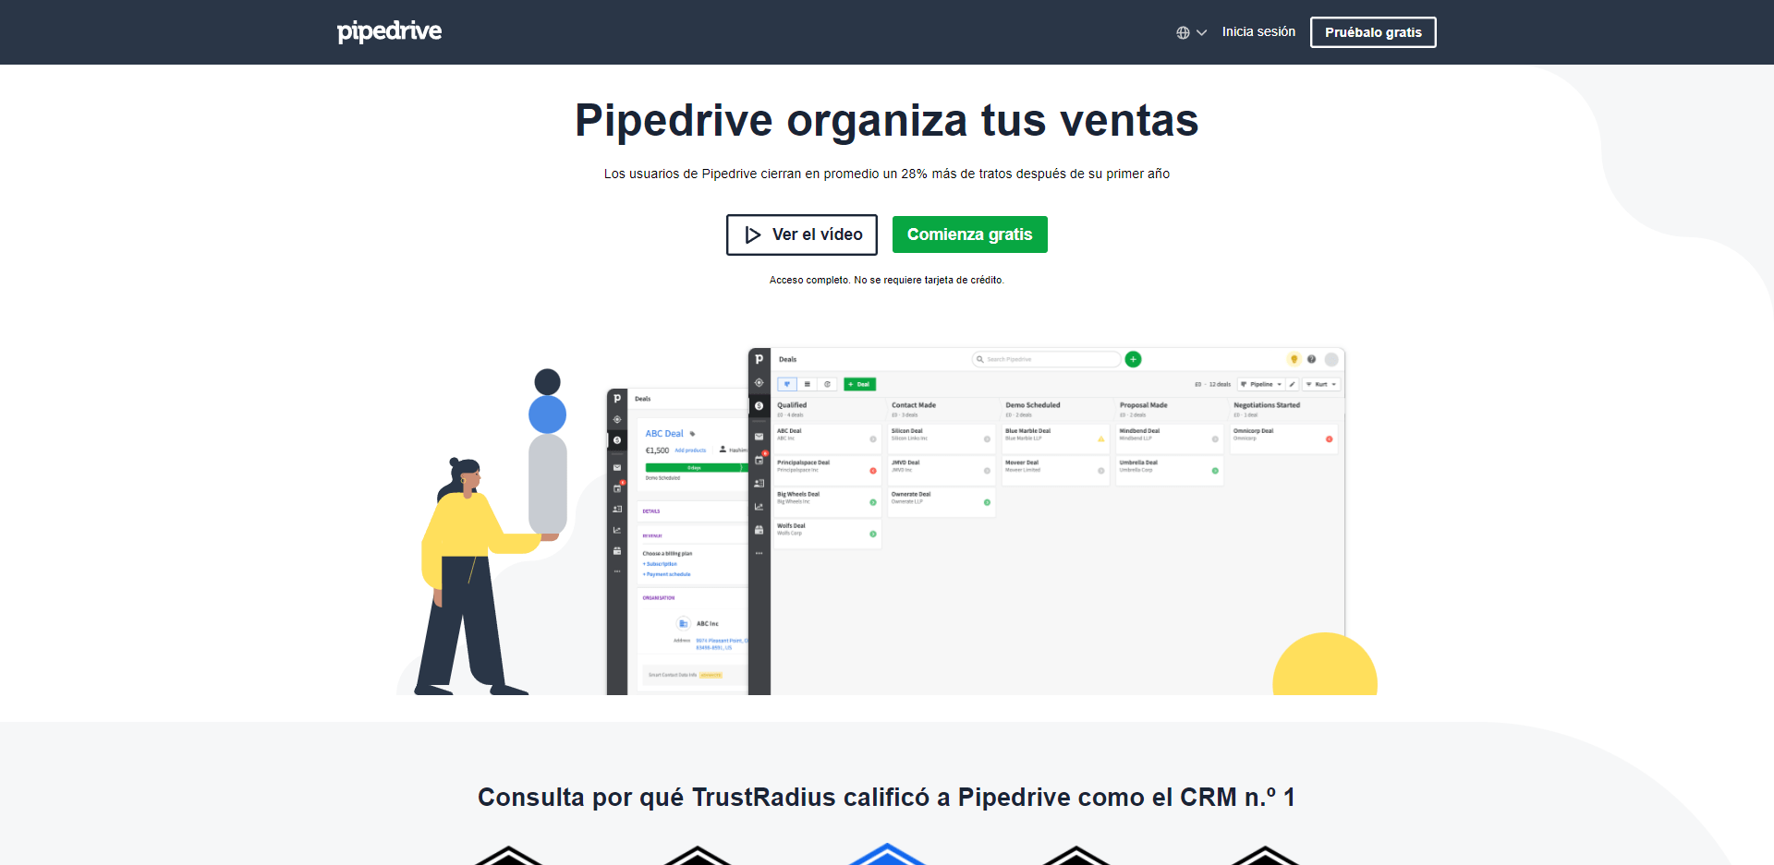Select the Deals dollar icon in the sidebar
Image resolution: width=1774 pixels, height=865 pixels.
coord(758,406)
